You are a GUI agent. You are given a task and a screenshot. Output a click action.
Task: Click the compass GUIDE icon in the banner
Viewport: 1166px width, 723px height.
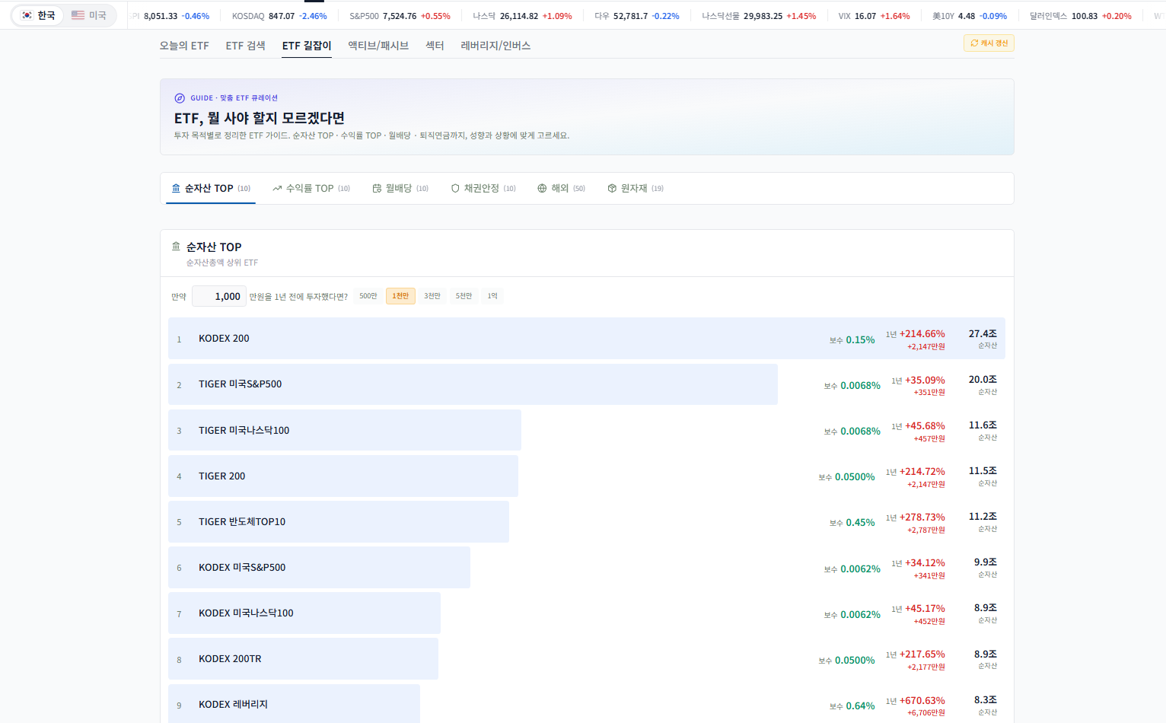click(180, 98)
